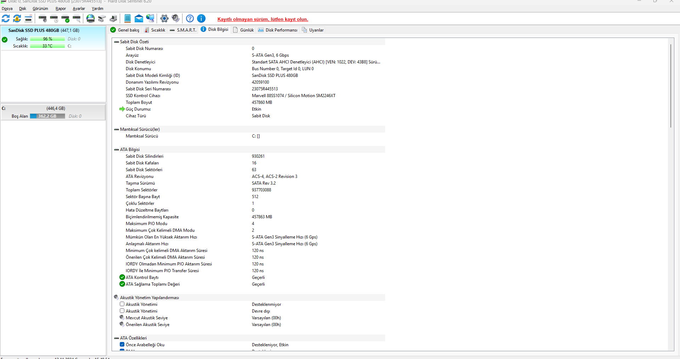Viewport: 680px width, 359px height.
Task: Toggle the Önce Arabelleği Oku checkbox
Action: coord(122,344)
